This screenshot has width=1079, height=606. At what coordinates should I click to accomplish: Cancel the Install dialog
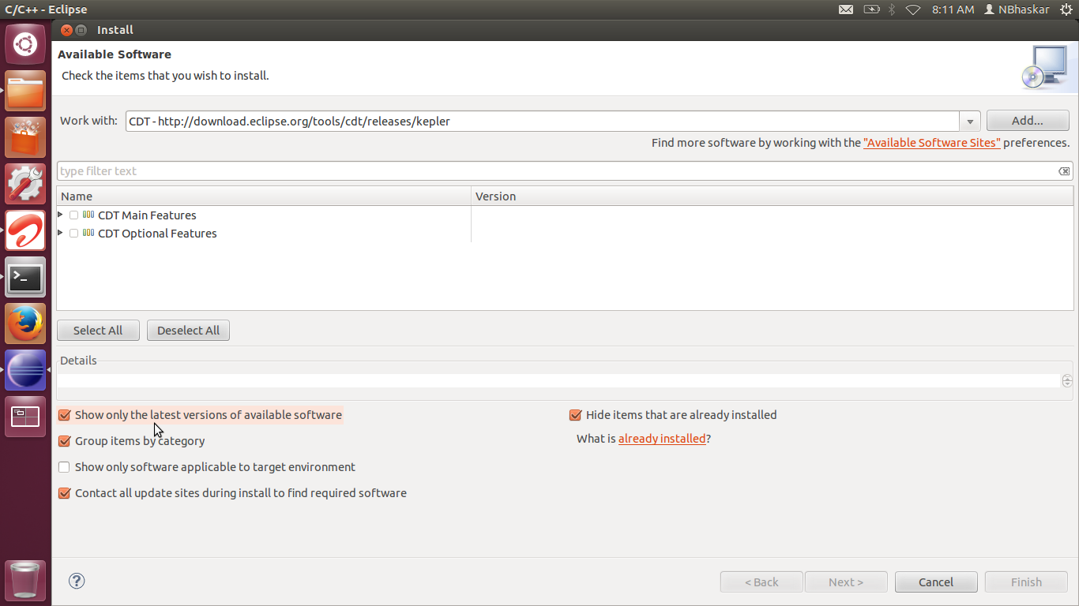coord(936,582)
